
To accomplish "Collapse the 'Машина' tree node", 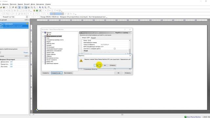I will [43, 32].
